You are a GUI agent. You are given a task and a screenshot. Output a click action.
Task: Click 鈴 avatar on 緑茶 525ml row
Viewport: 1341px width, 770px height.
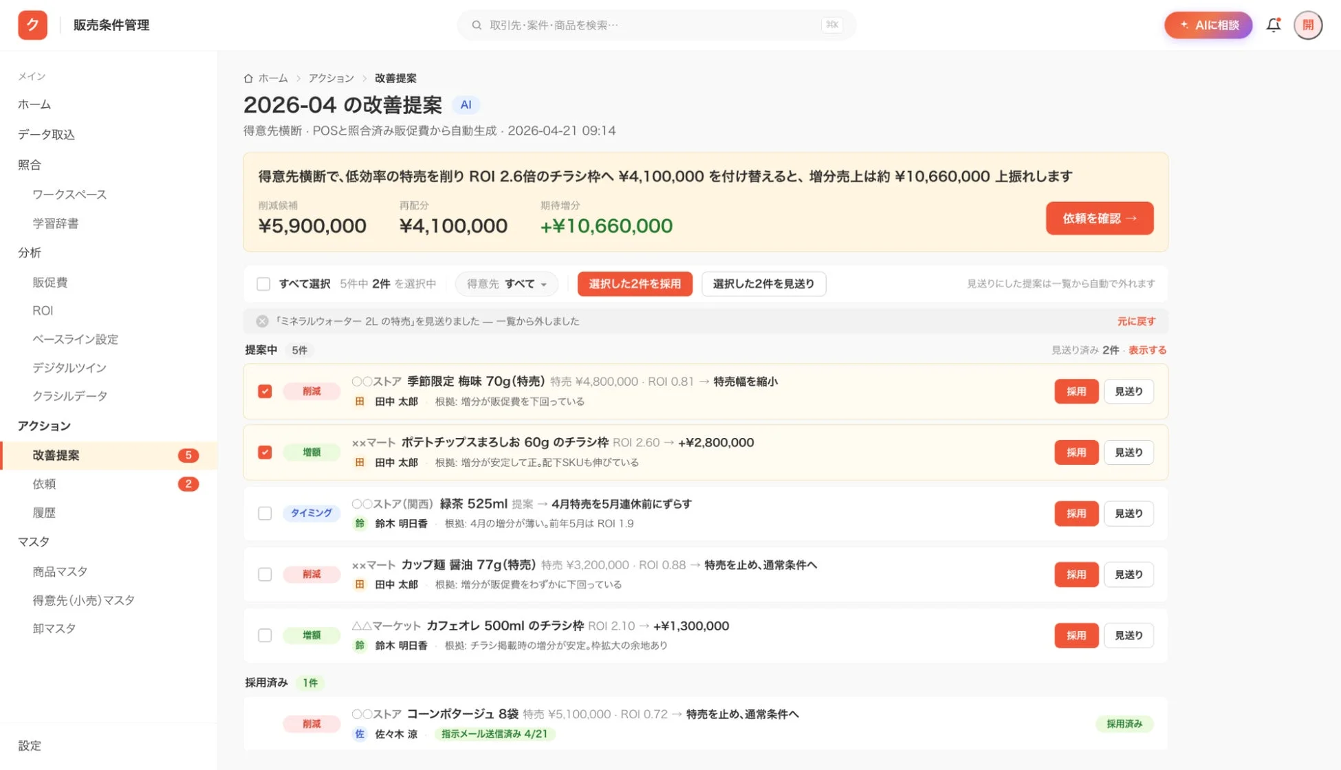pyautogui.click(x=360, y=524)
